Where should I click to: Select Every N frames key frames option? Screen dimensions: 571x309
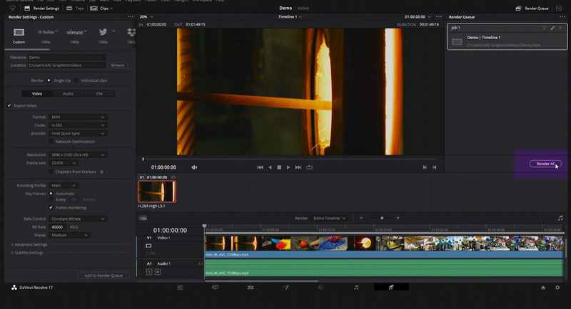[x=51, y=199]
